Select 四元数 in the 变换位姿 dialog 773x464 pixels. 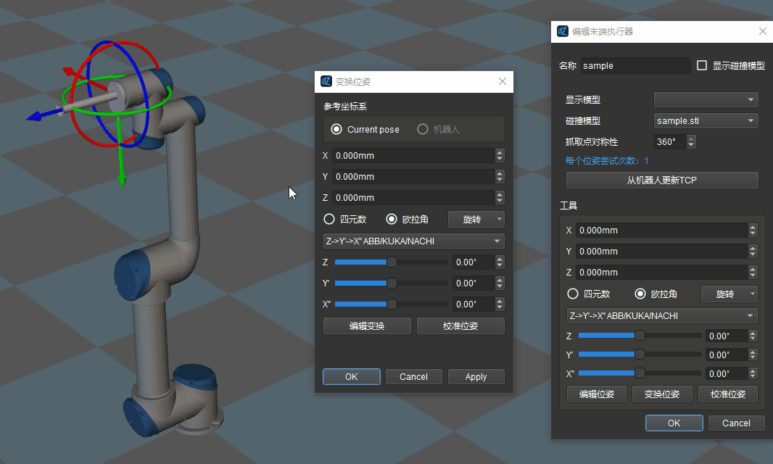tap(329, 219)
